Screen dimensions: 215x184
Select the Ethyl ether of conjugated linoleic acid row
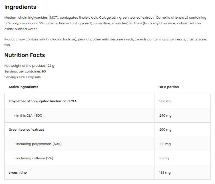[107, 101]
